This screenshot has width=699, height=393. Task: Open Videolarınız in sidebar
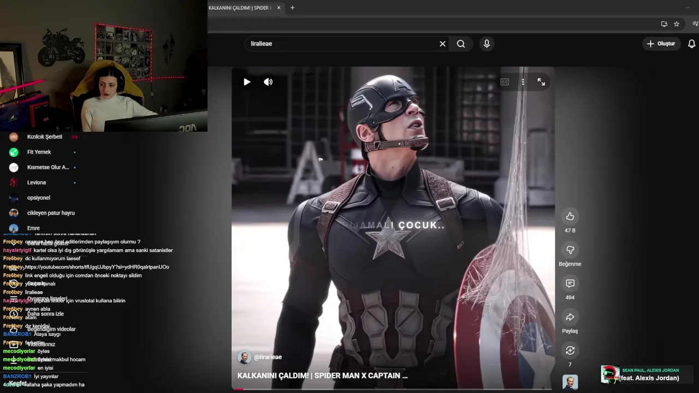(x=41, y=344)
